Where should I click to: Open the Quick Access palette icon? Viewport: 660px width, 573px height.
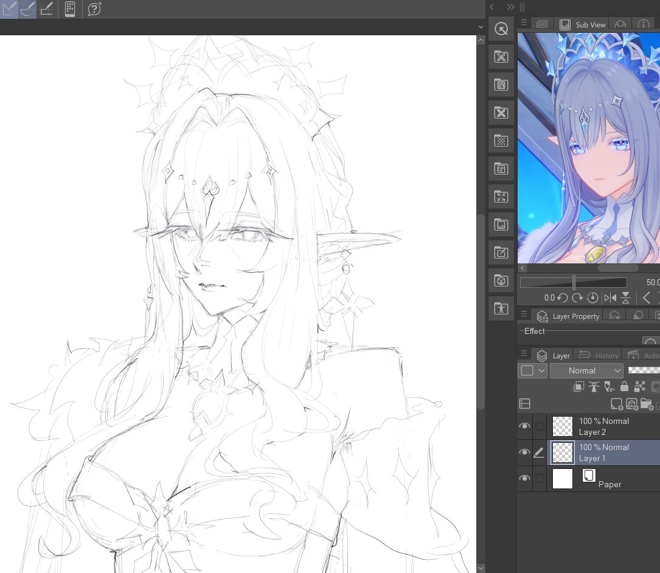coord(501,29)
